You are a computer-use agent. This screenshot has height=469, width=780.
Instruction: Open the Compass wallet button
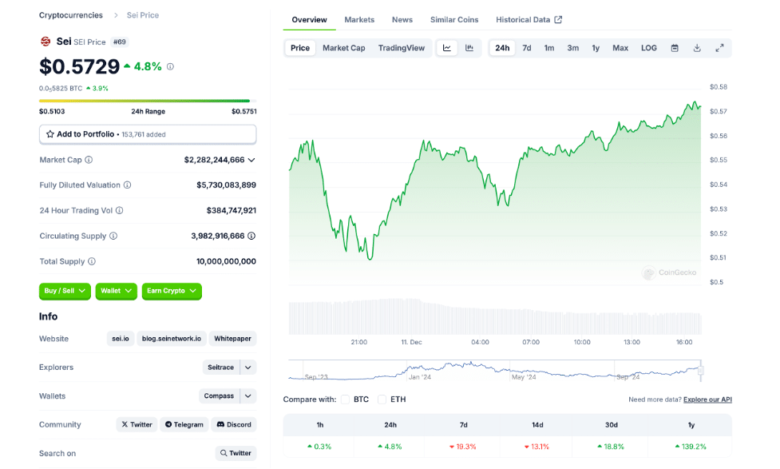point(219,396)
